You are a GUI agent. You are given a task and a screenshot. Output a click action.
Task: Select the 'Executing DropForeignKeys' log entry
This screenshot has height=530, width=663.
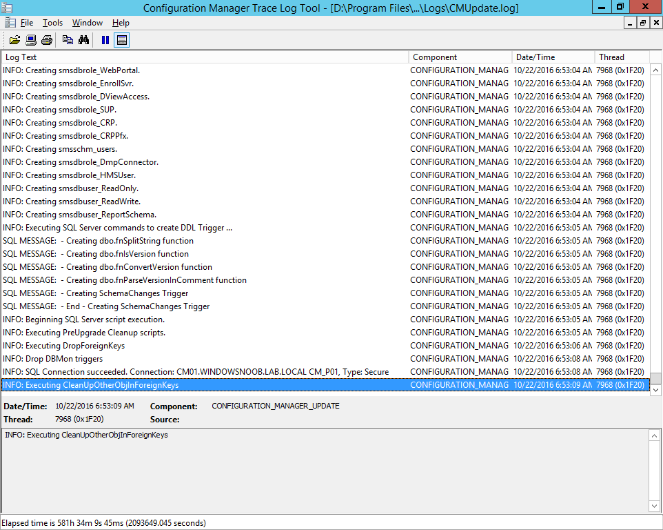click(x=325, y=346)
